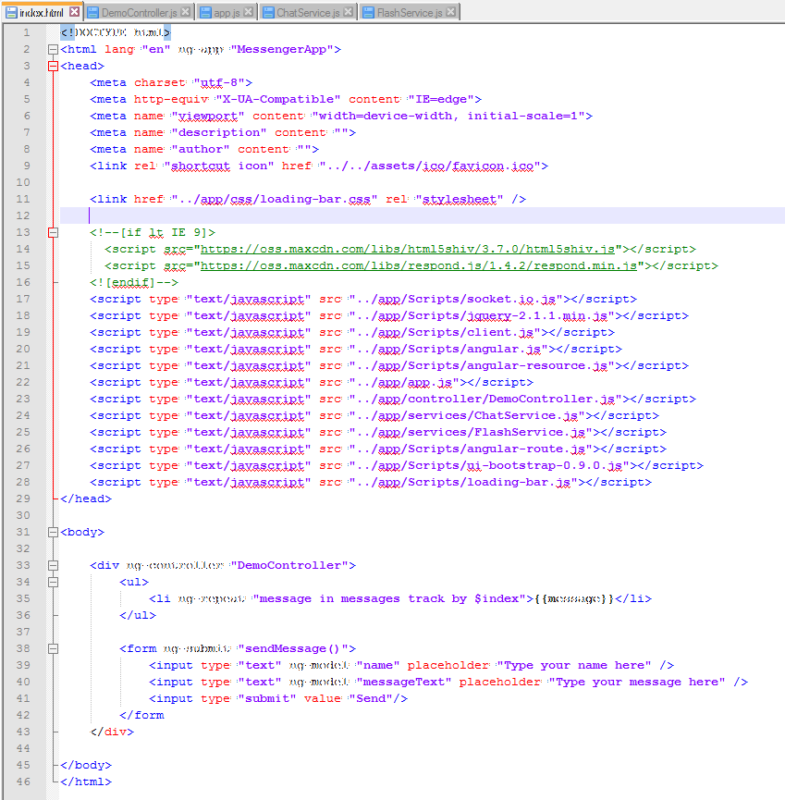785x800 pixels.
Task: Click the DOCTYPE declaration on line 1
Action: coord(116,32)
